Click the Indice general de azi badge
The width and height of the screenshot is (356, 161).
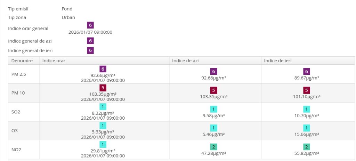(90, 41)
